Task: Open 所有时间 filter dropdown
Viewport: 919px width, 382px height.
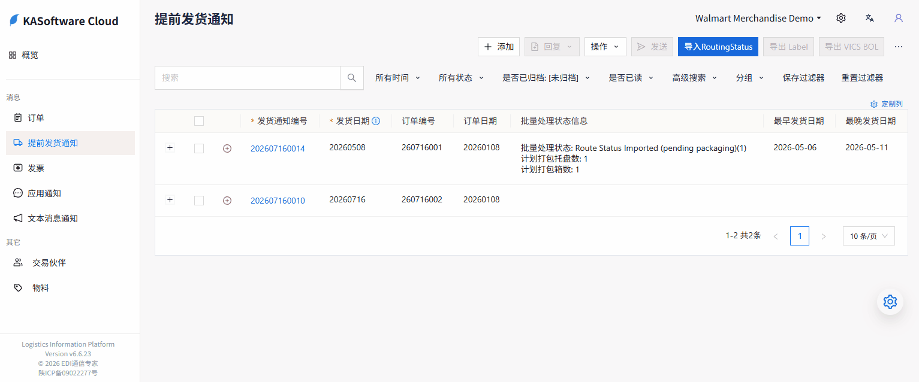Action: pos(398,78)
